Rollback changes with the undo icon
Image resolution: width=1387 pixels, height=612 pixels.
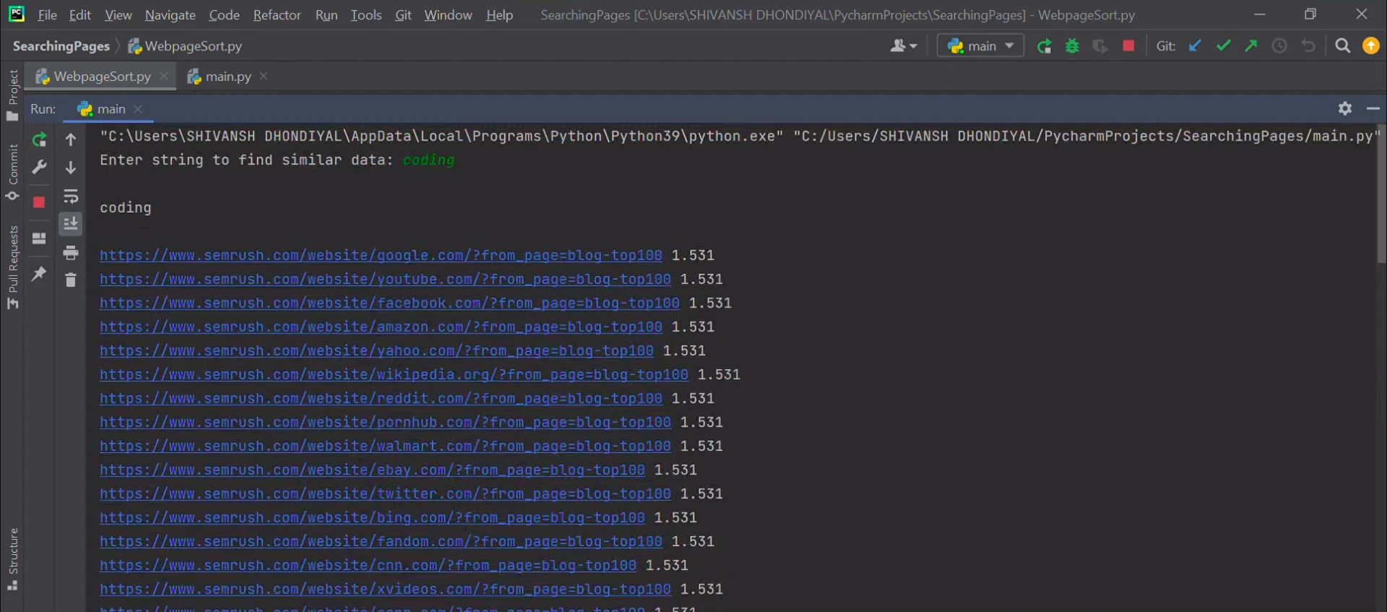pyautogui.click(x=1308, y=46)
